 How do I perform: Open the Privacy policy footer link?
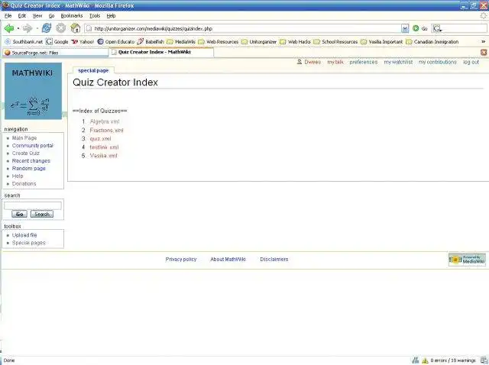pos(181,259)
